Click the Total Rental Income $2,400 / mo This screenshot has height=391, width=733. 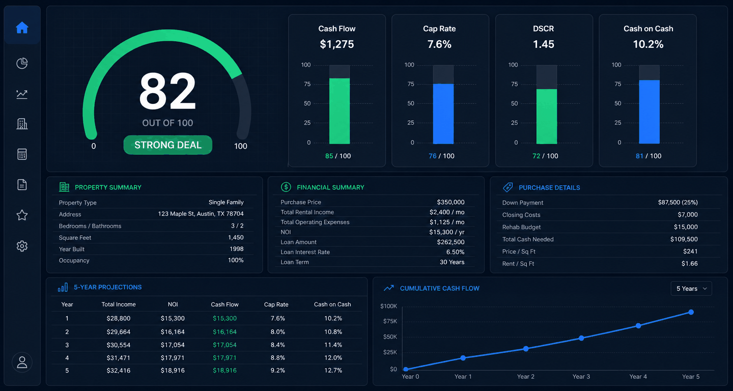coord(447,212)
